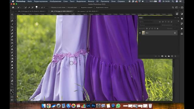Open the Файл menu
Viewport: 194px width, 109px height.
click(30, 1)
